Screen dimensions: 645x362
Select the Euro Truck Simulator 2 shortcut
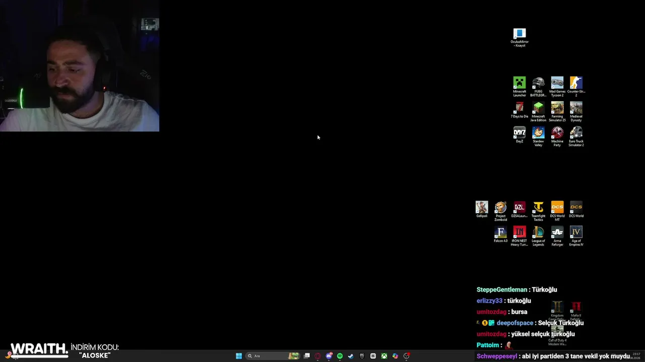click(576, 137)
